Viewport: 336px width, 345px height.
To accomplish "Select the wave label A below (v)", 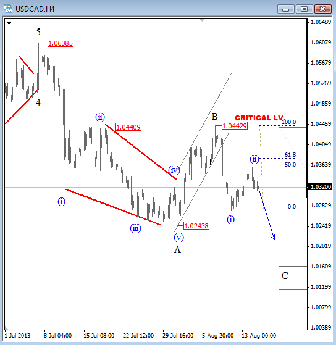I will pyautogui.click(x=177, y=250).
